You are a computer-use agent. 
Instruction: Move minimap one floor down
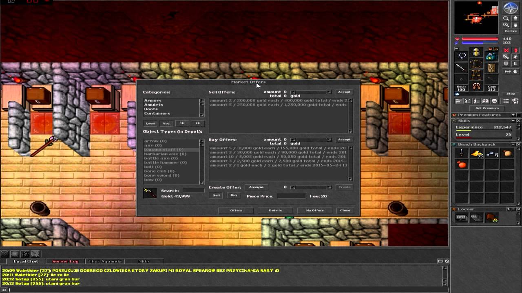(515, 25)
